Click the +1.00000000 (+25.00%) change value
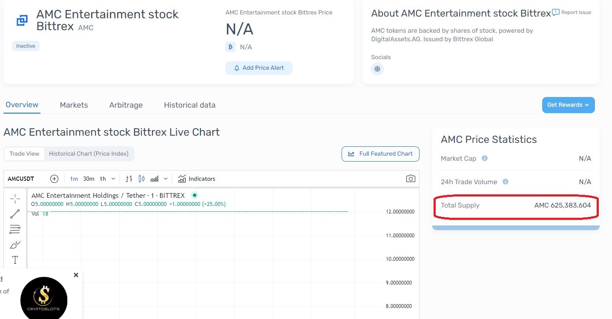The image size is (612, 319). 197,204
